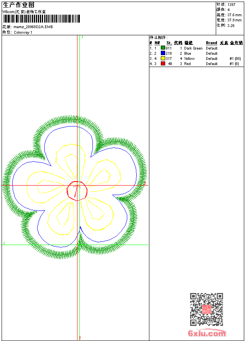The image size is (245, 341).
Task: Click the red polygon flower center
Action: click(x=77, y=191)
